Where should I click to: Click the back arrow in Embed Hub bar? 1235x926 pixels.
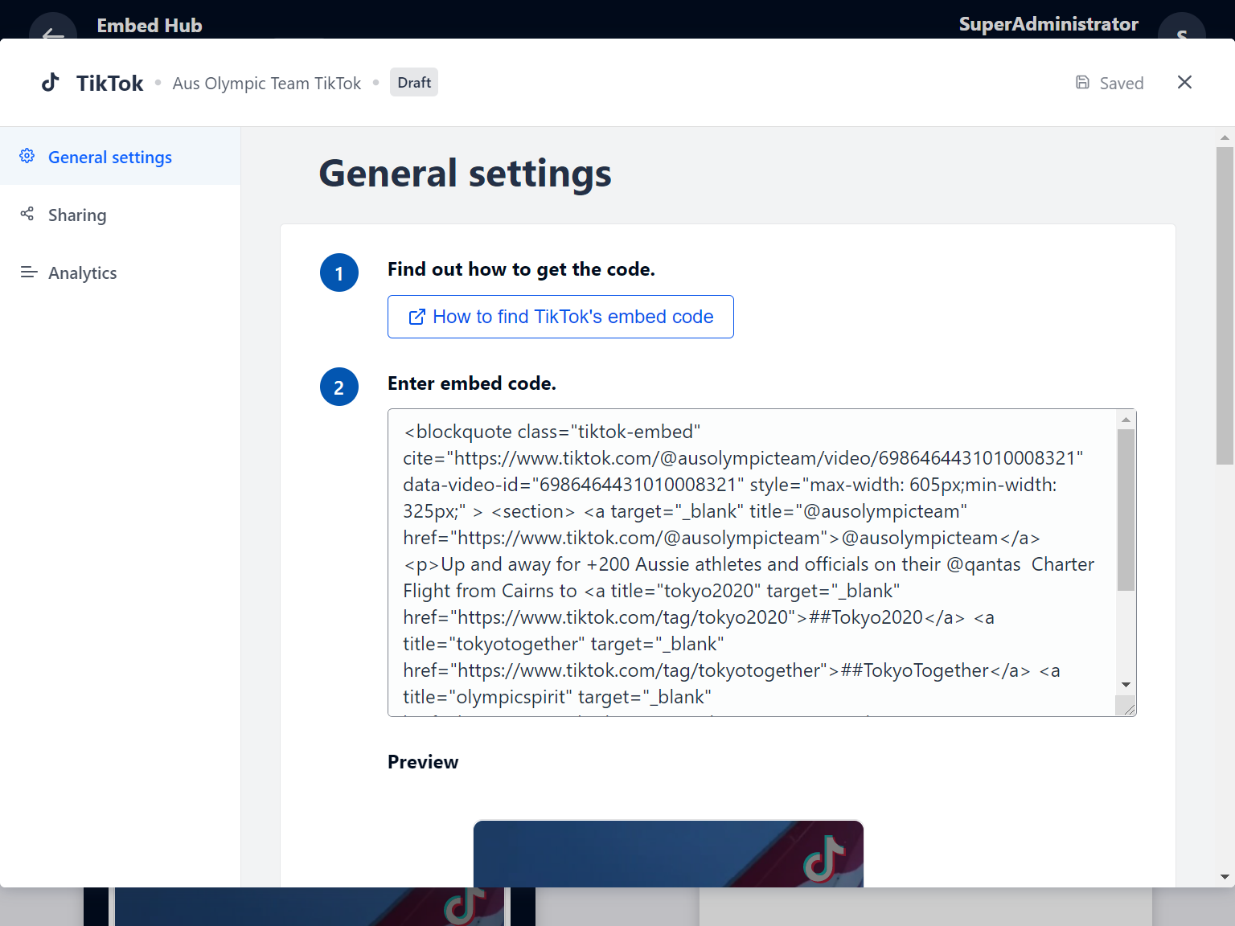53,32
